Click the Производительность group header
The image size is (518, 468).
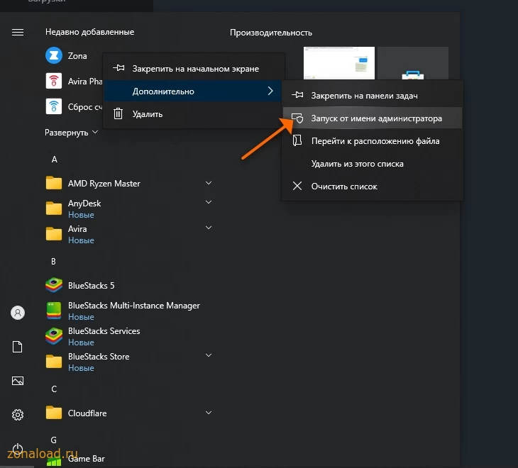271,33
